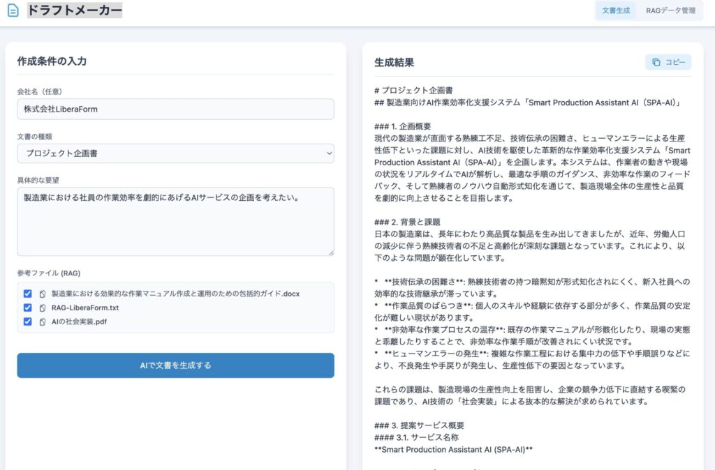Open the 文書の種類 dropdown
This screenshot has width=715, height=470.
tap(175, 153)
